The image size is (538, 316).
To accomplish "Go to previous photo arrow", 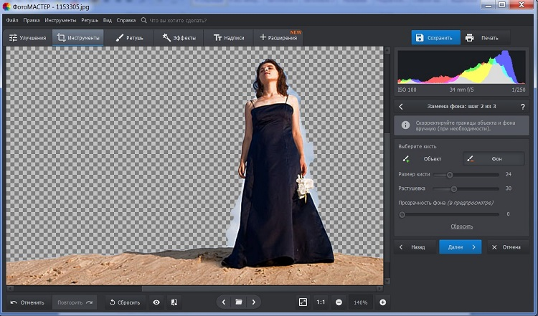I will (x=224, y=302).
